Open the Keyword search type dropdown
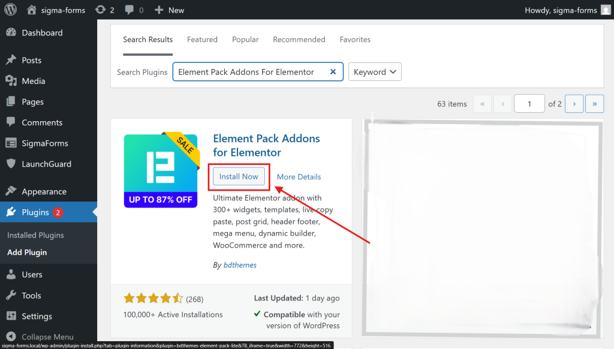 375,72
